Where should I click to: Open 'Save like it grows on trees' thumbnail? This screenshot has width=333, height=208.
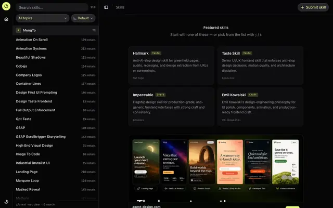(x=286, y=162)
